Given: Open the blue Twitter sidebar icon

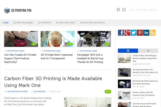Looking at the screenshot, I should tap(133, 33).
